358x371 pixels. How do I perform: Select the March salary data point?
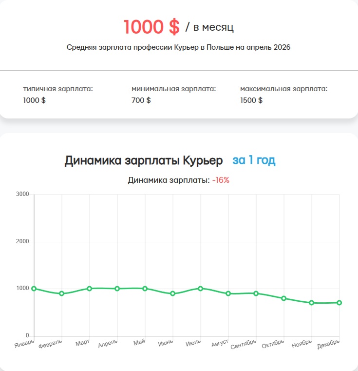pos(90,289)
